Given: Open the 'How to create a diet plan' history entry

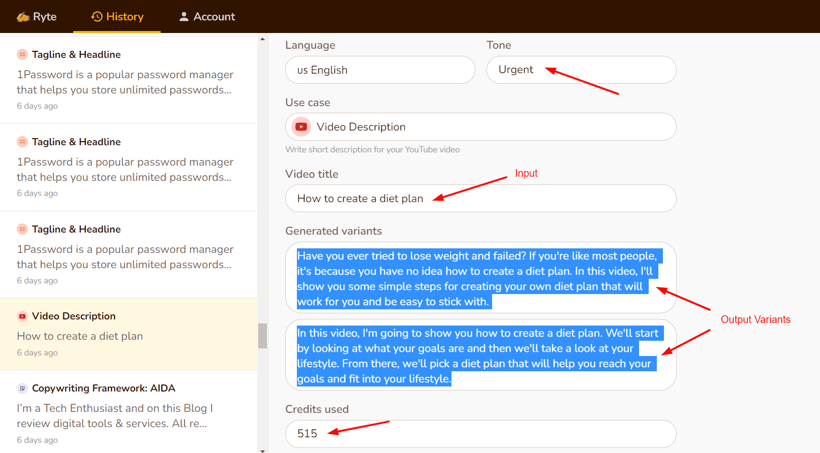Looking at the screenshot, I should click(x=80, y=336).
